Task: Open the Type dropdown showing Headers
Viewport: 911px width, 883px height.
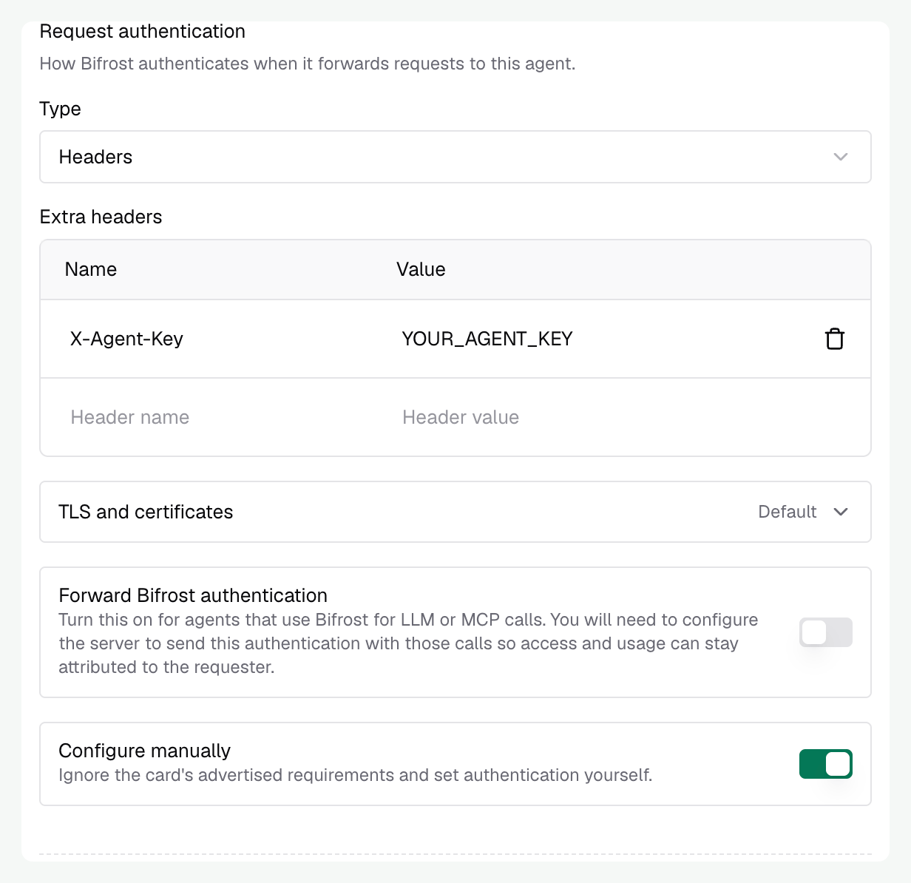Action: click(455, 157)
